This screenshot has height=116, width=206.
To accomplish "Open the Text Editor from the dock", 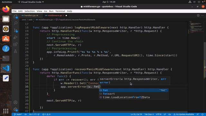I will click(6, 78).
